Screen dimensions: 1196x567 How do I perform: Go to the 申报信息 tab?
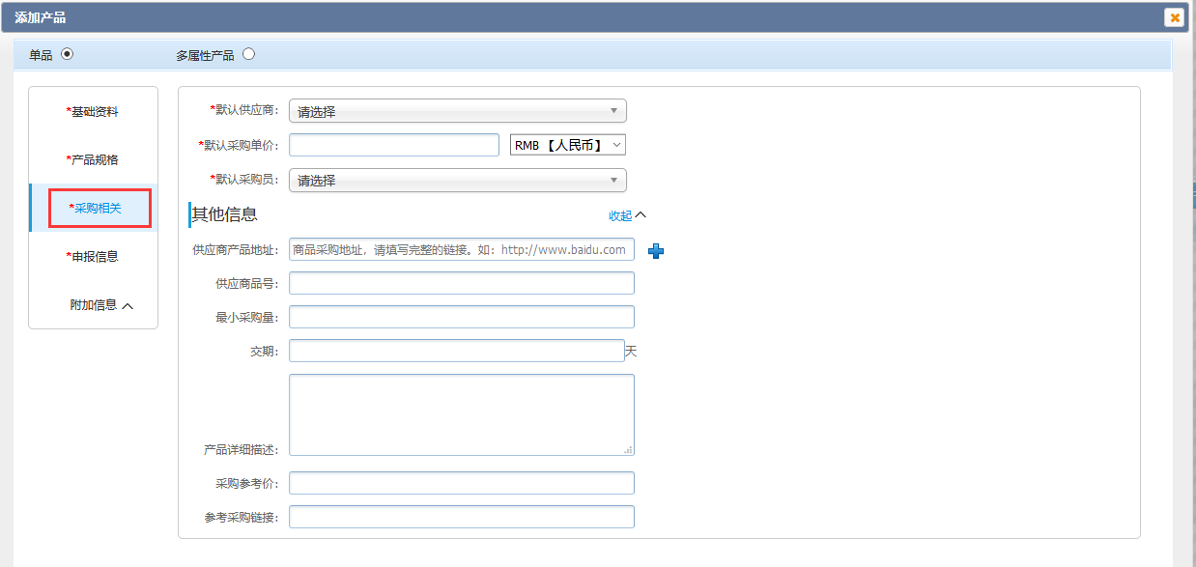coord(94,257)
